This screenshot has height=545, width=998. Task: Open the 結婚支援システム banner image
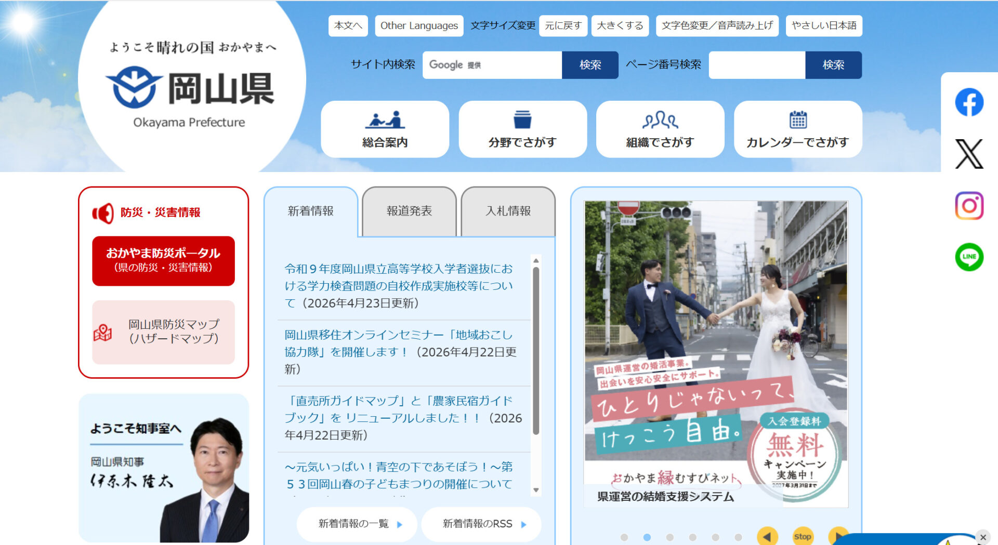716,354
